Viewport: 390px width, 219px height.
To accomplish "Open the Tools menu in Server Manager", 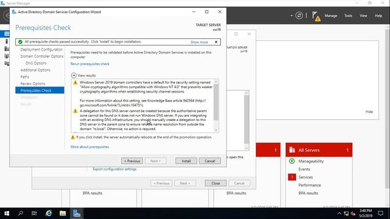I will 348,16.
